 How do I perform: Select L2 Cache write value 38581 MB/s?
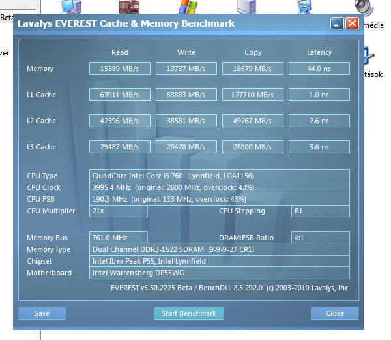tap(186, 121)
